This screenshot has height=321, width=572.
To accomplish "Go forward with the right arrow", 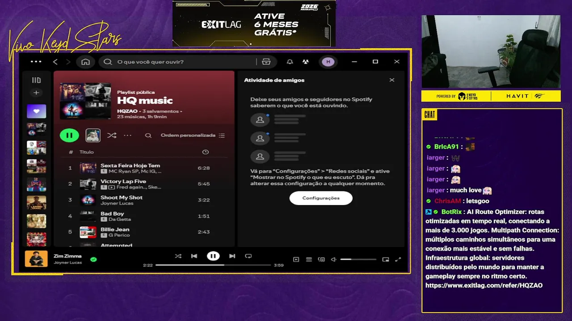I will point(68,62).
